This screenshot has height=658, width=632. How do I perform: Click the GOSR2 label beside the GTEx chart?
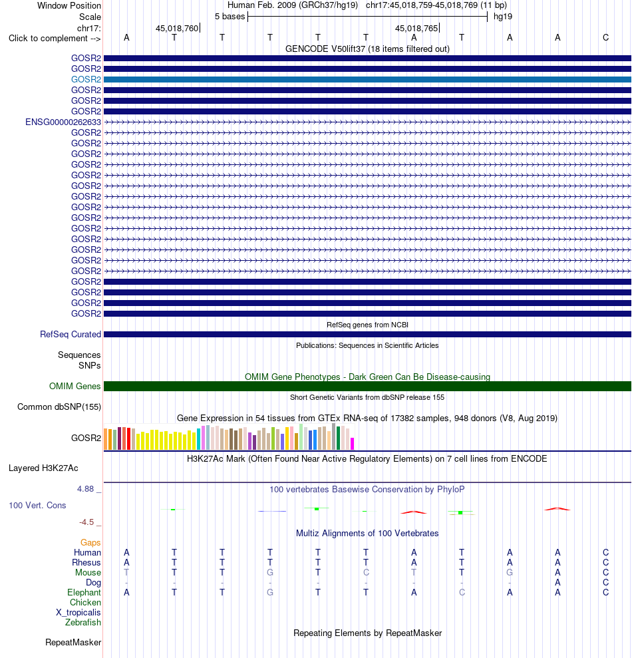[x=86, y=438]
